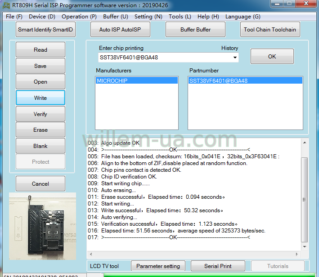Open the Language (G) menu
The height and width of the screenshot is (277, 319).
pyautogui.click(x=243, y=17)
